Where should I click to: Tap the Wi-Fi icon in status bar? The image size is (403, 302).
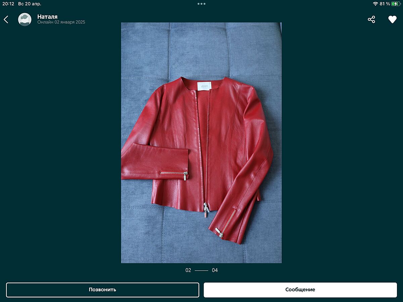375,4
